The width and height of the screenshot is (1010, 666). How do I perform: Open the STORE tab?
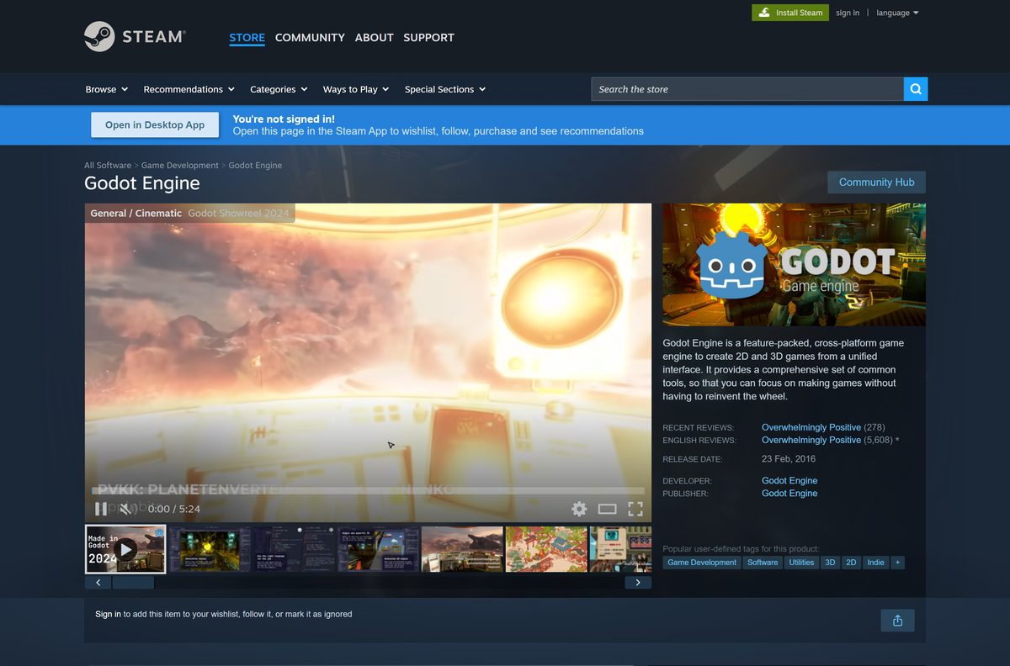(247, 38)
